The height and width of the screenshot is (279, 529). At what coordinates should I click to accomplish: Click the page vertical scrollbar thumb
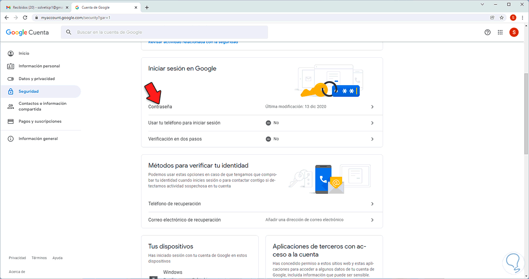526,113
